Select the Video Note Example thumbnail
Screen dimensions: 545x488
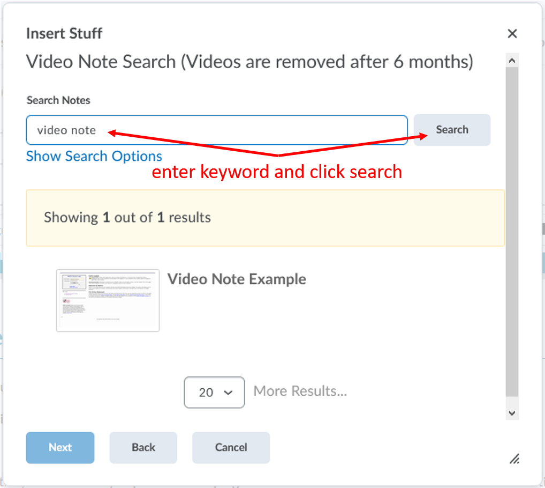[108, 300]
